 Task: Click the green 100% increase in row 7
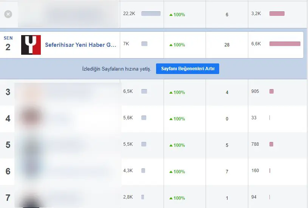tap(177, 198)
